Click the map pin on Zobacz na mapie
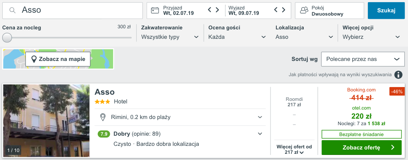The height and width of the screenshot is (160, 408). [34, 59]
